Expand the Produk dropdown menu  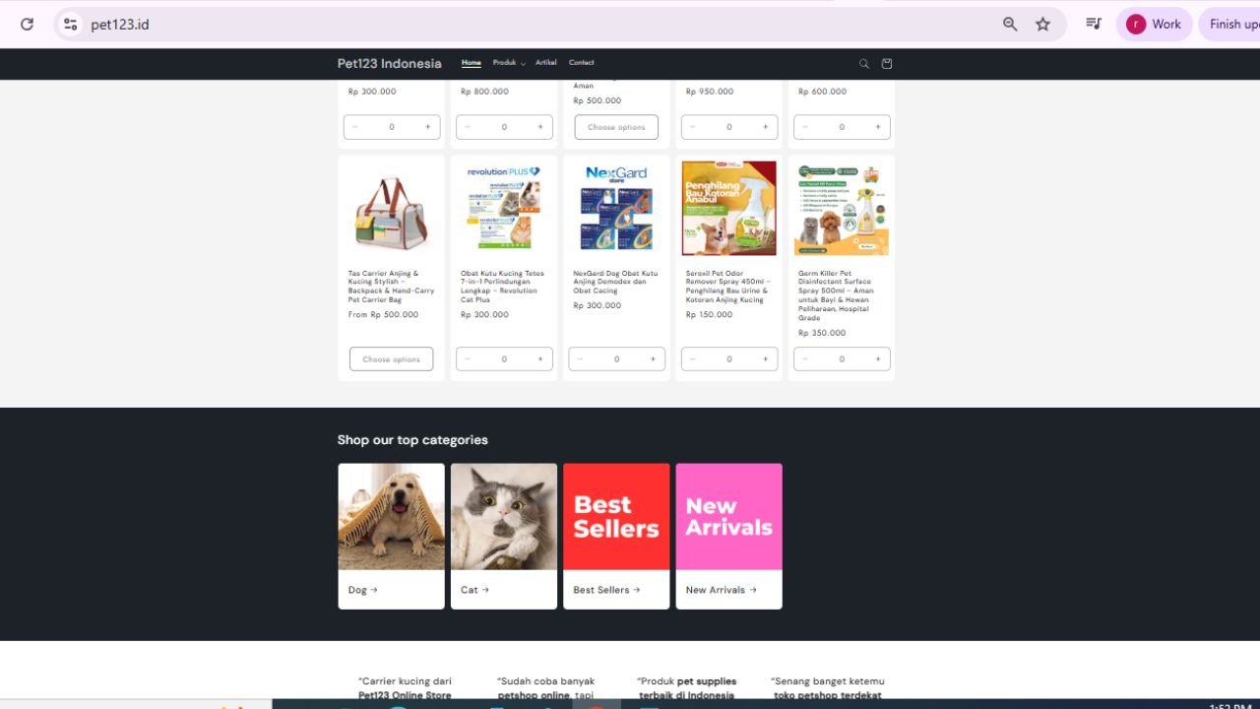509,63
